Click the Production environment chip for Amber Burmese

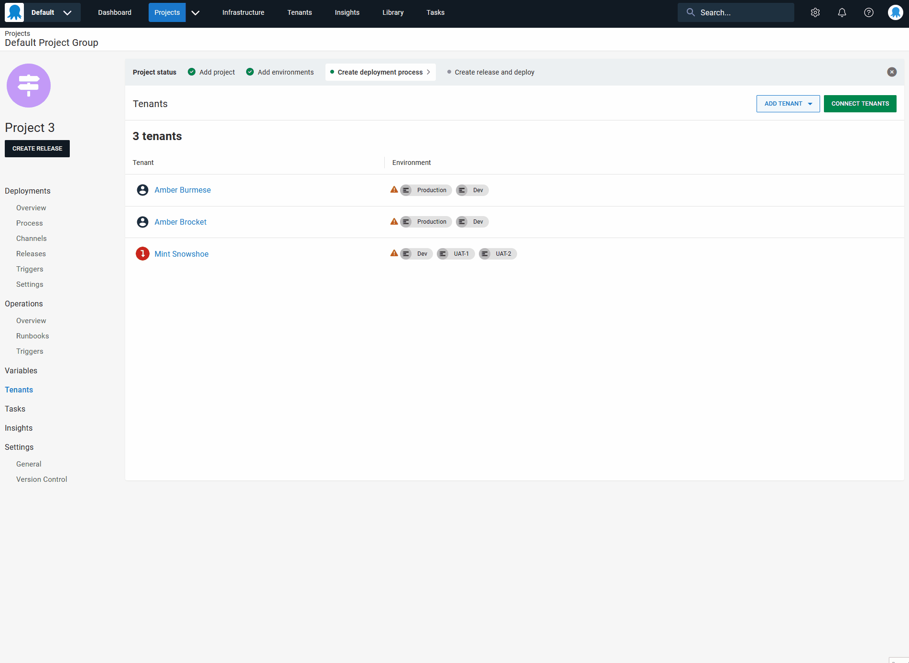(425, 190)
